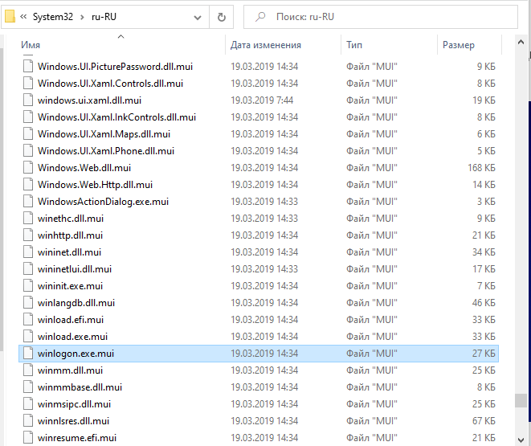The image size is (531, 446).
Task: Go to System32 in the breadcrumb
Action: pyautogui.click(x=53, y=17)
